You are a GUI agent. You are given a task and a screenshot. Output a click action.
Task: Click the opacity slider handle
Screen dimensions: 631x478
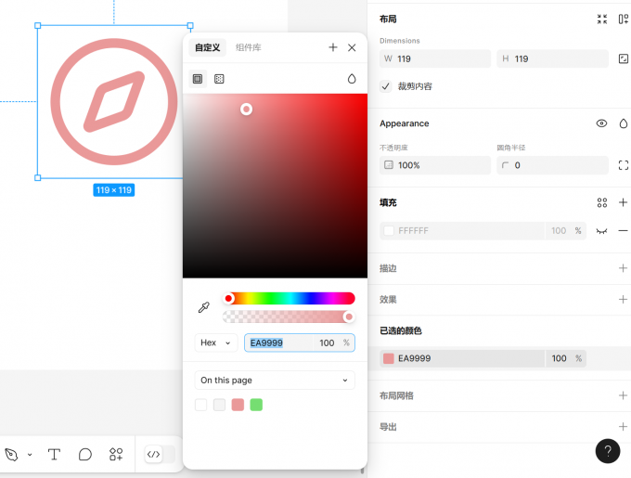click(x=349, y=317)
